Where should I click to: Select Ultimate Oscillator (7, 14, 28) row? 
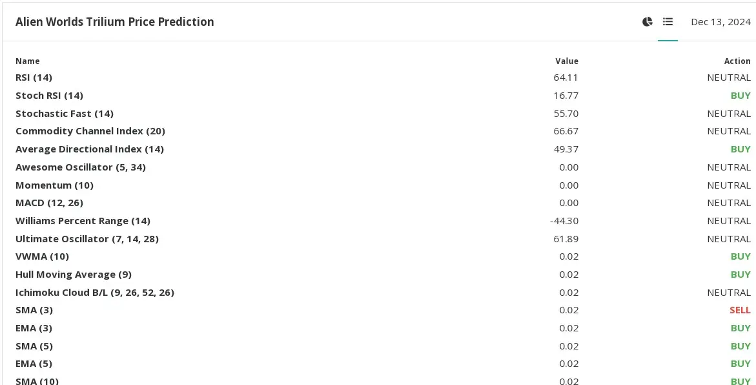pyautogui.click(x=383, y=239)
